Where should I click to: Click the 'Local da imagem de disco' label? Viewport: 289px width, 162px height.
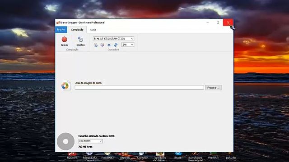pyautogui.click(x=89, y=83)
